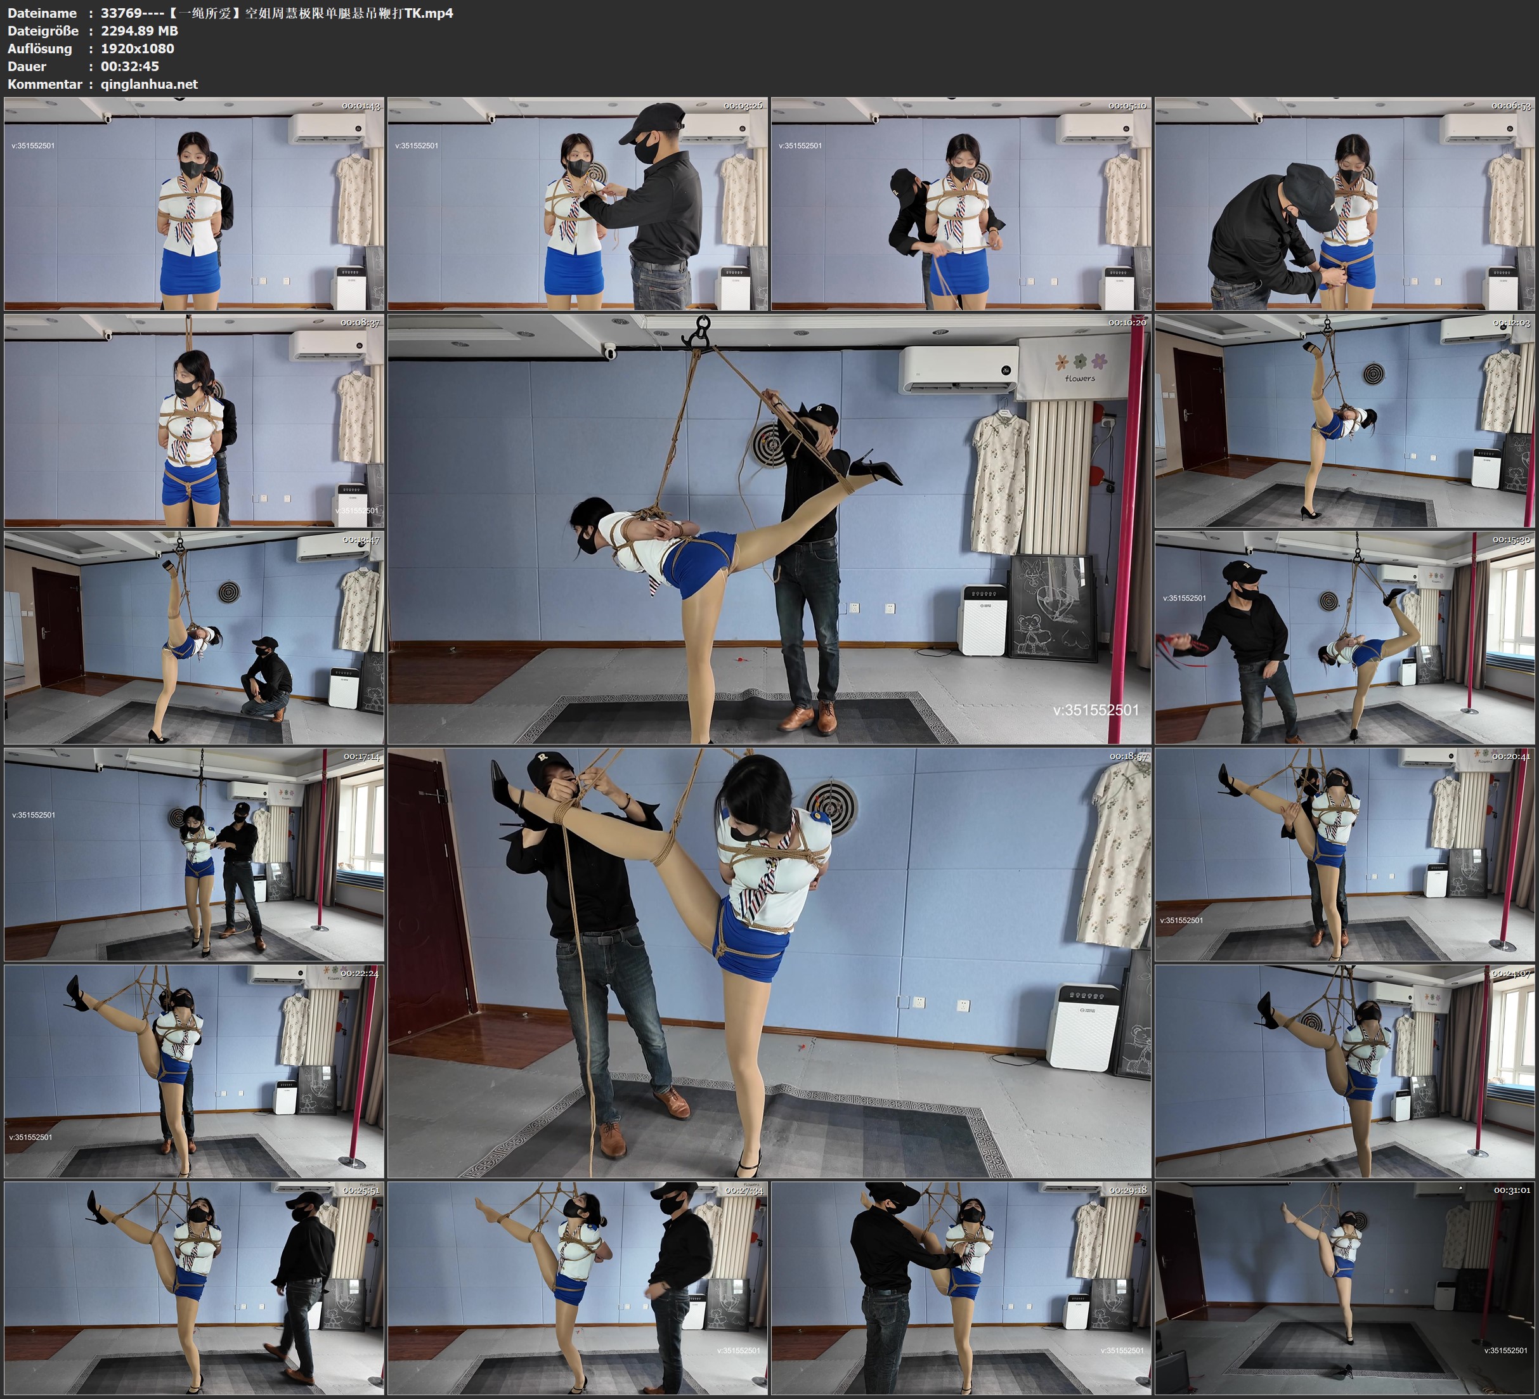Click the thumbnail timestamped 00:12:03
Screen dimensions: 1539x1399
1344,420
